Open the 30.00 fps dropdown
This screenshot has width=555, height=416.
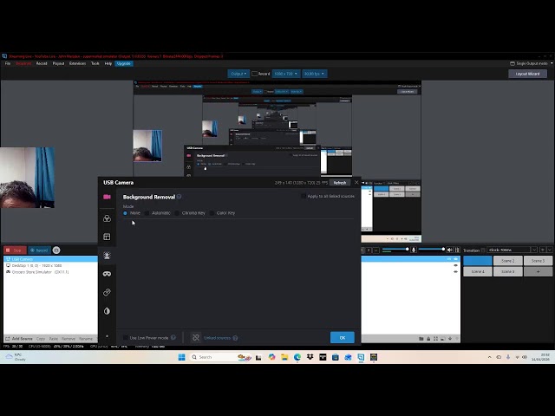click(x=314, y=74)
